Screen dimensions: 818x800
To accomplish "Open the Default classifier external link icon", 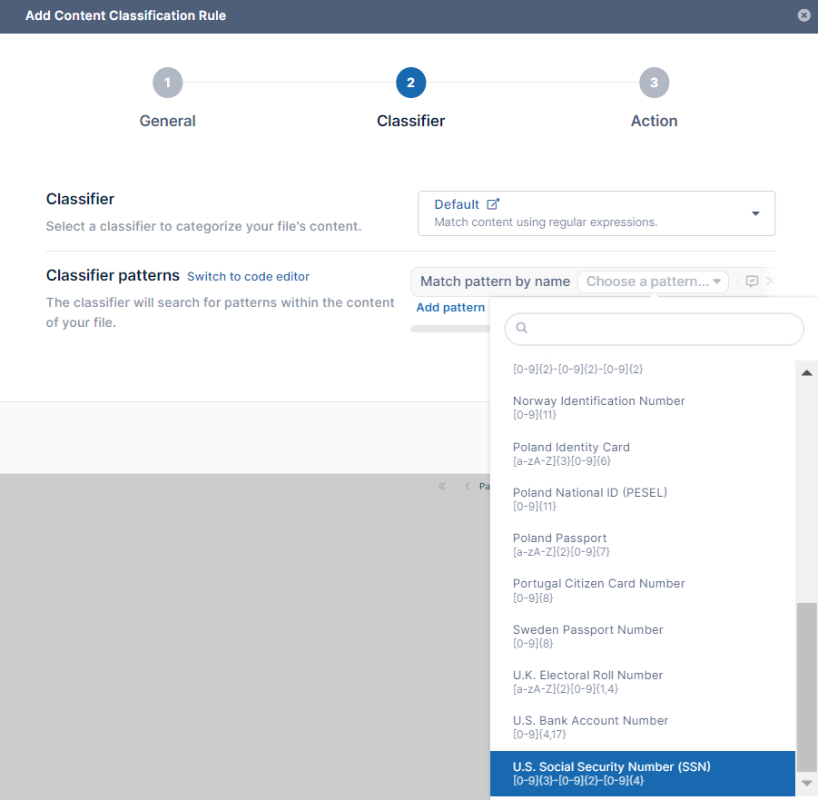I will click(x=493, y=204).
